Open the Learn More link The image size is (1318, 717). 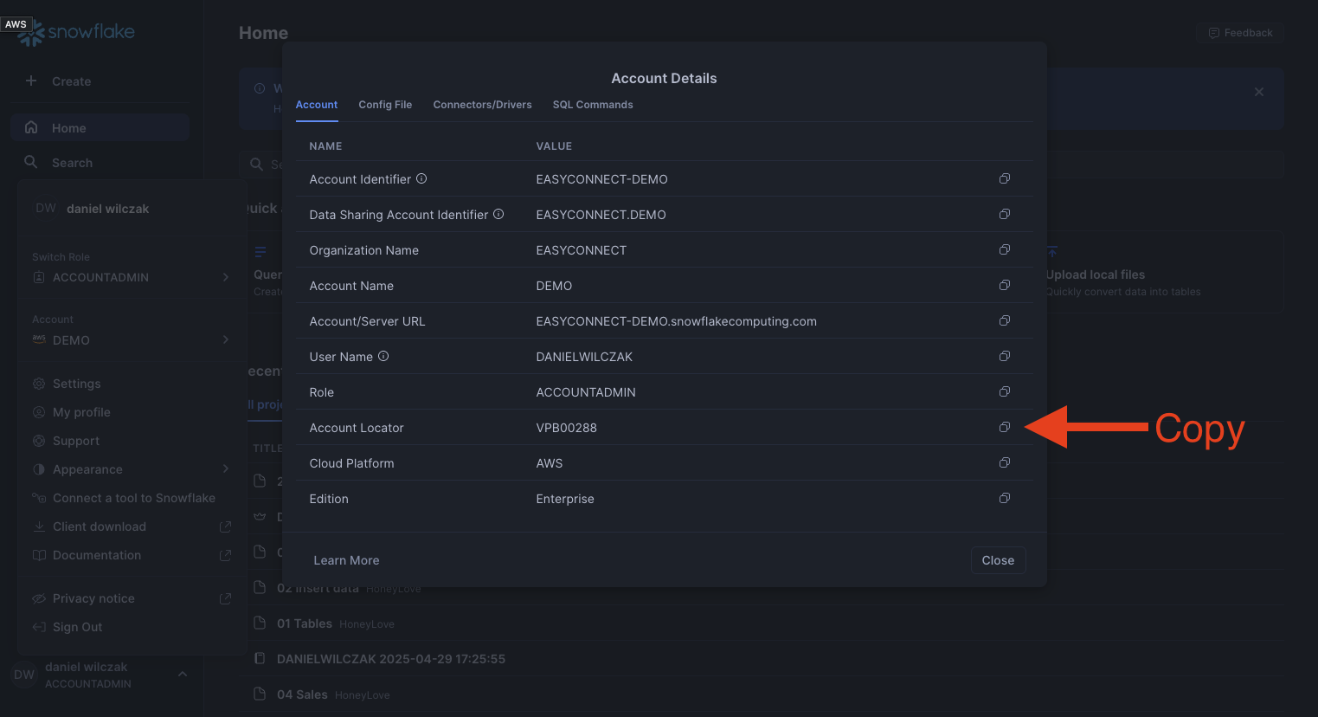coord(346,560)
